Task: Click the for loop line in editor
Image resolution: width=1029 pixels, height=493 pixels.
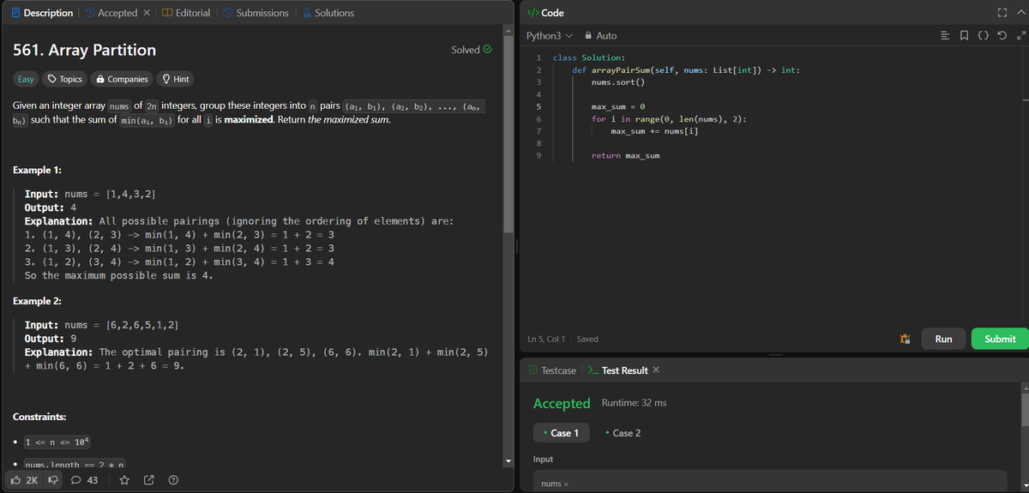Action: point(667,118)
